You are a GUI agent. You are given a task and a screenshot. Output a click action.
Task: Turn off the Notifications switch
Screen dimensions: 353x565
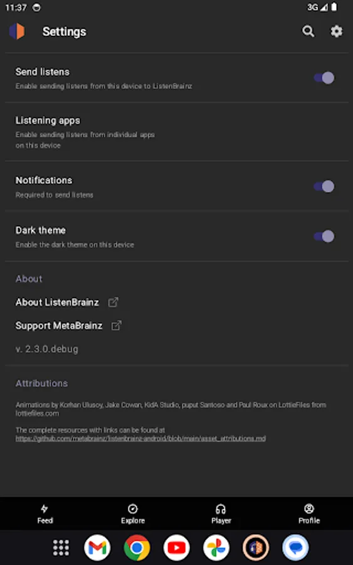pos(324,186)
